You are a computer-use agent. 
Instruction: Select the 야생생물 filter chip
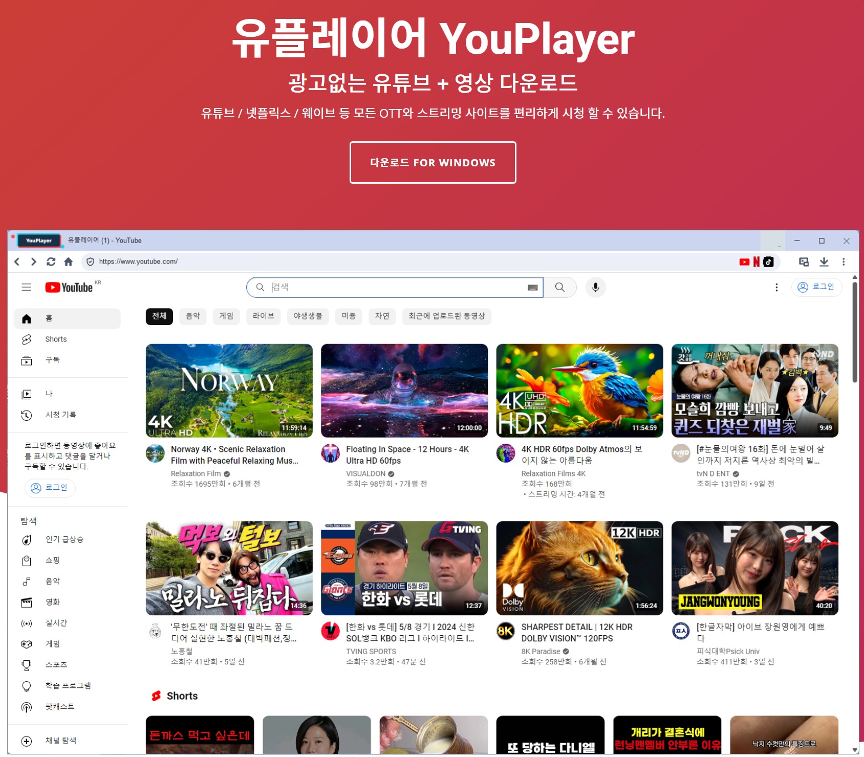pos(308,316)
